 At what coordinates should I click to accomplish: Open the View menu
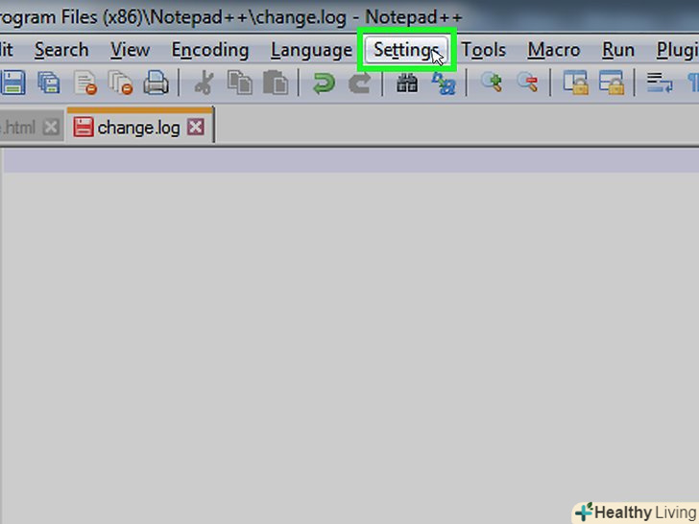[131, 50]
